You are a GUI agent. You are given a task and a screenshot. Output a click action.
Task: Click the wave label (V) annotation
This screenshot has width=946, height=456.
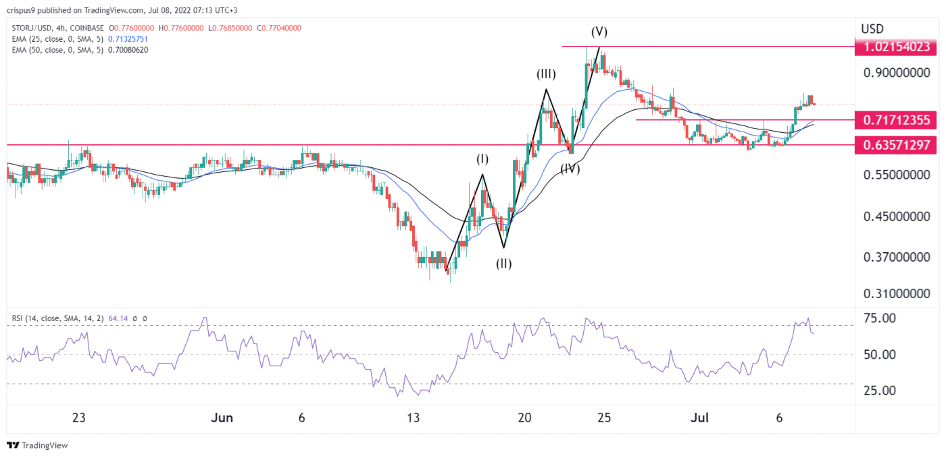pyautogui.click(x=600, y=31)
